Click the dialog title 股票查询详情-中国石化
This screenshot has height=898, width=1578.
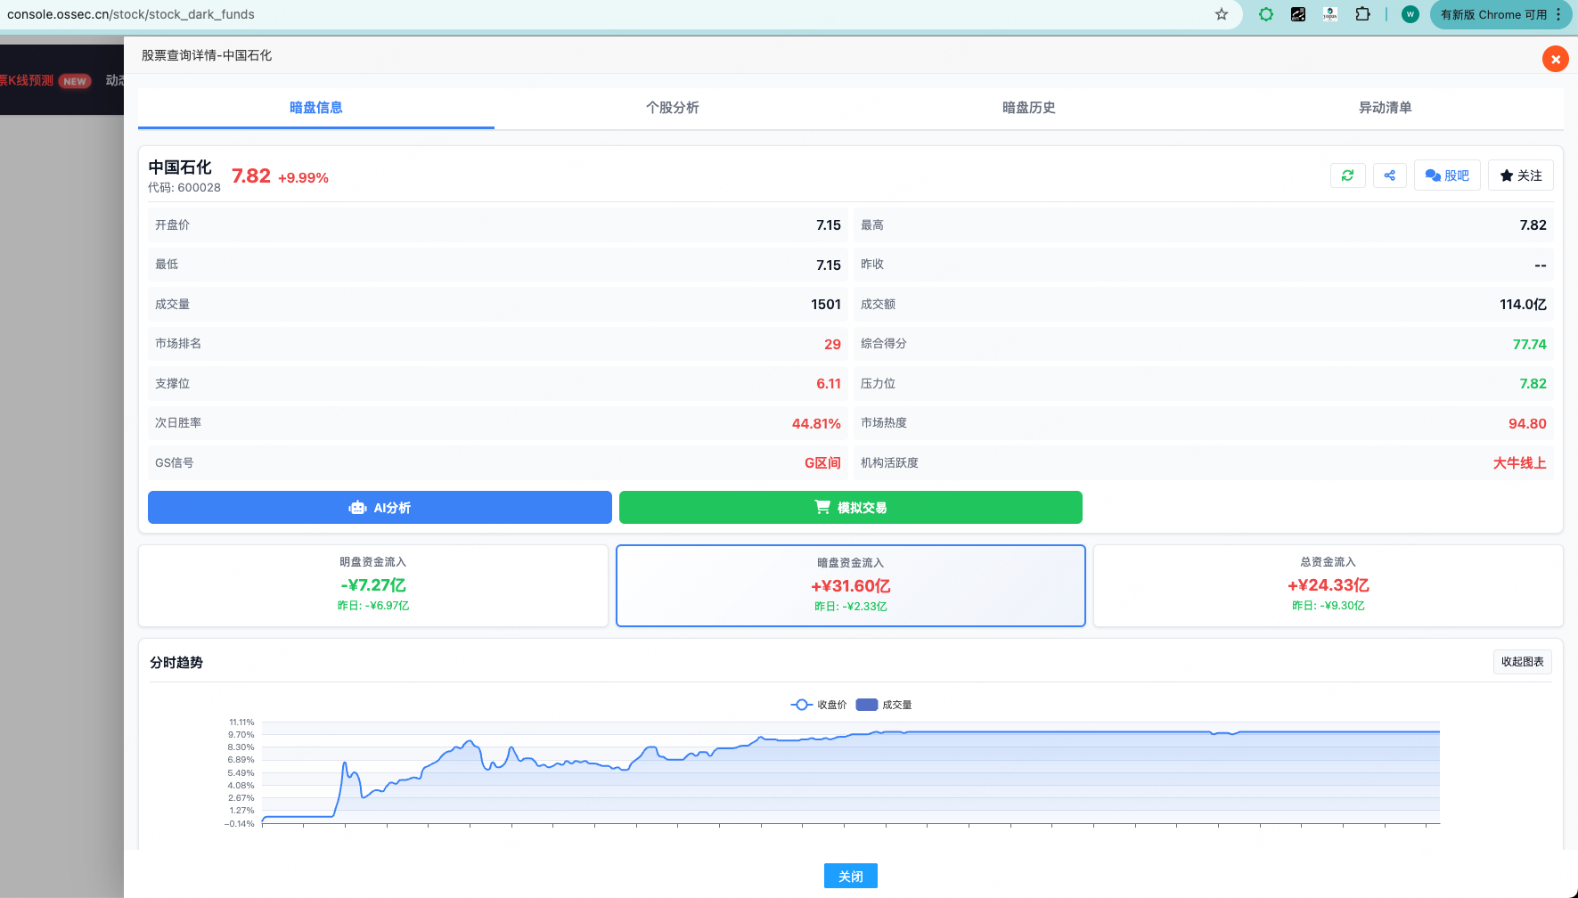click(x=207, y=55)
